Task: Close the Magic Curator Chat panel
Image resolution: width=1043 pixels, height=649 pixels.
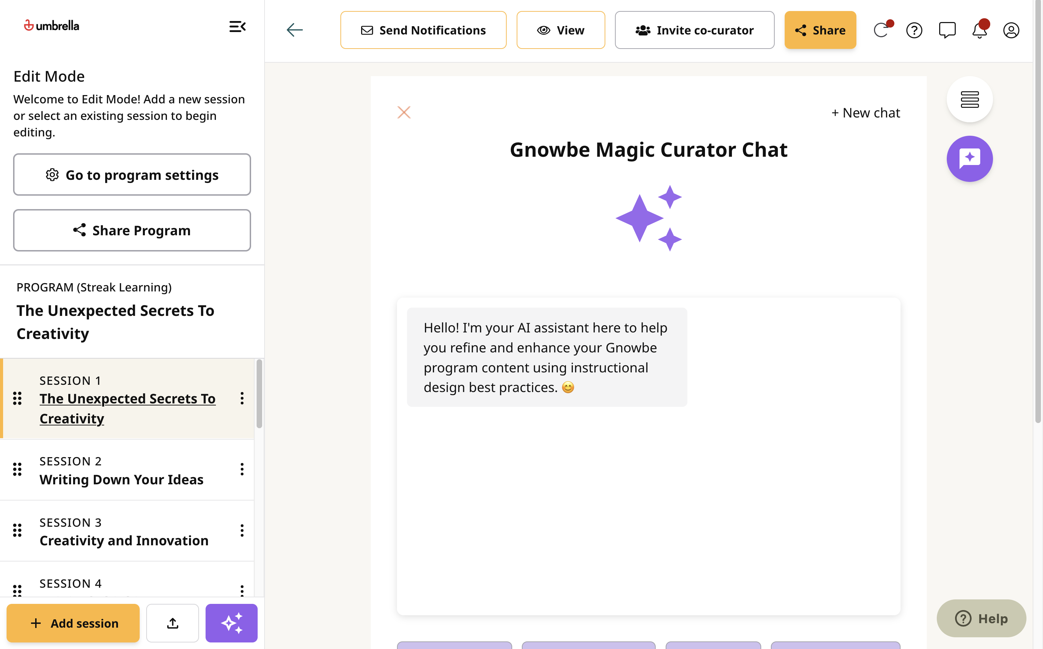Action: pos(404,112)
